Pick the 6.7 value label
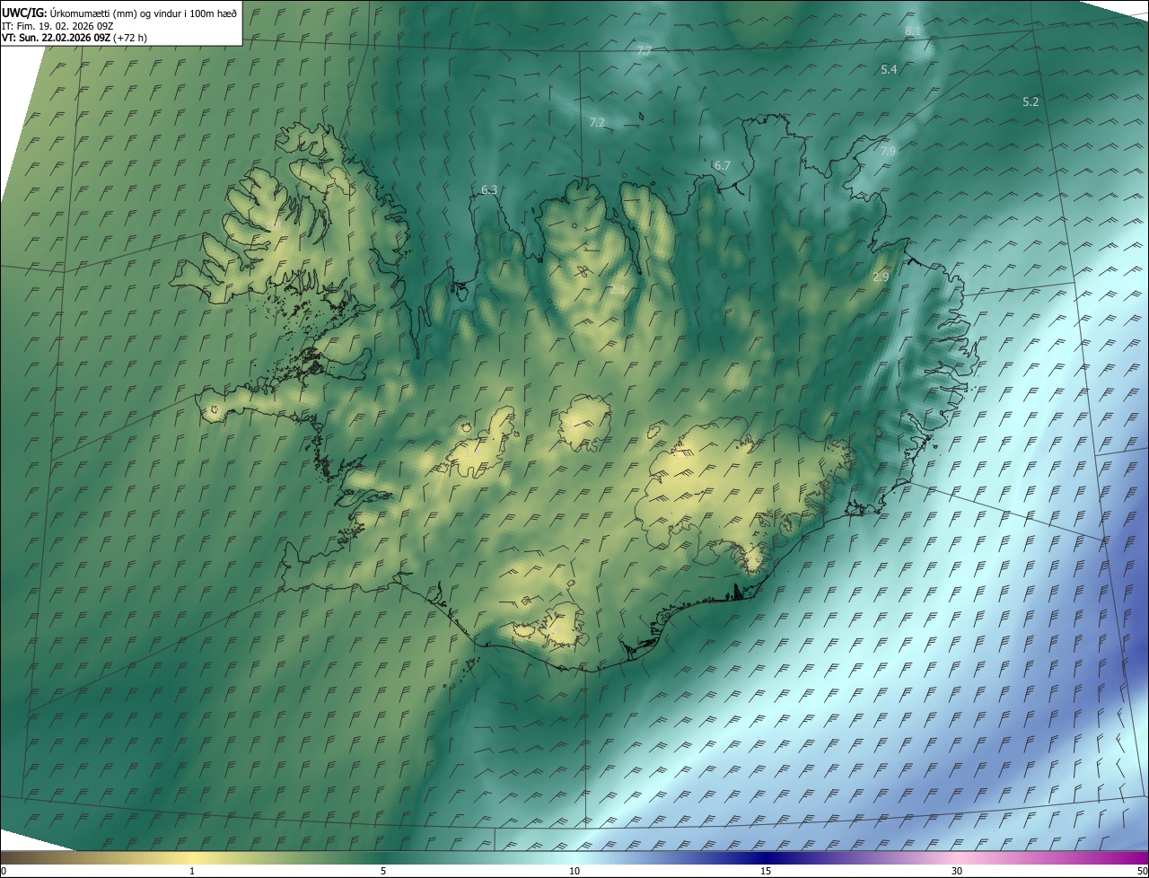 point(722,165)
